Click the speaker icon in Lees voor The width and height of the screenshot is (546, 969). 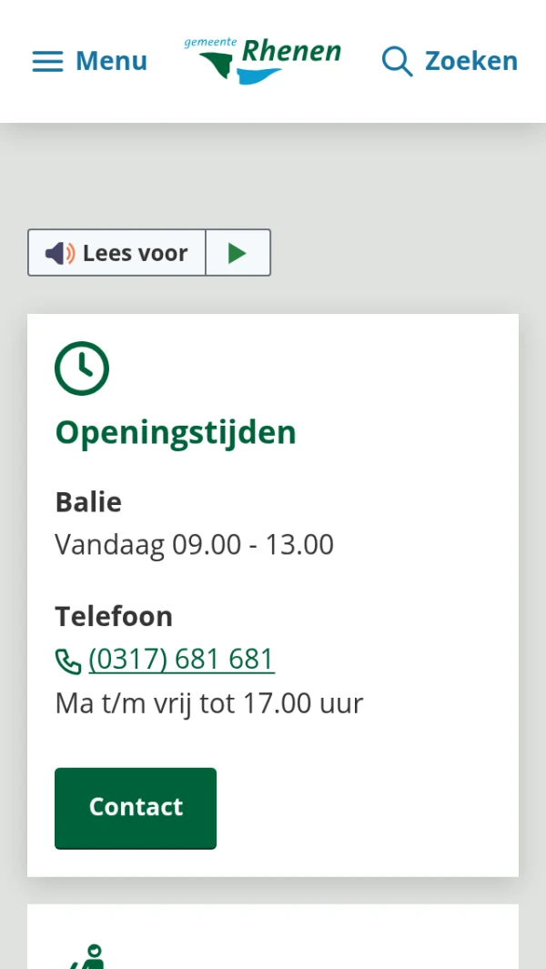click(x=60, y=253)
